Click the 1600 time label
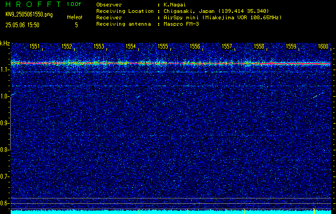 click(323, 46)
